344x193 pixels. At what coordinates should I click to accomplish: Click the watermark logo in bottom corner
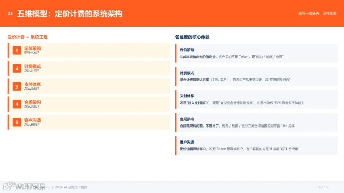tap(24, 187)
